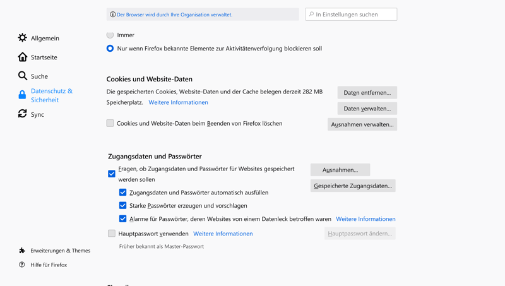Image resolution: width=505 pixels, height=286 pixels.
Task: Uncheck automatic filling of Zugangsdaten und Passwörter
Action: [123, 193]
